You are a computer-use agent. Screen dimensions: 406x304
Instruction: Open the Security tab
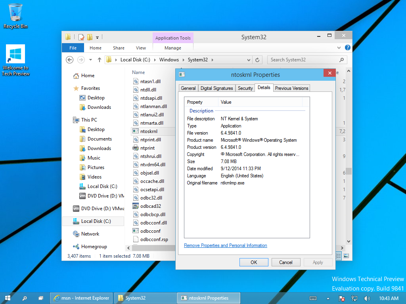pyautogui.click(x=245, y=88)
